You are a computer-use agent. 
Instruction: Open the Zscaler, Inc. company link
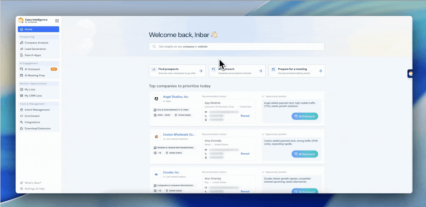171,173
